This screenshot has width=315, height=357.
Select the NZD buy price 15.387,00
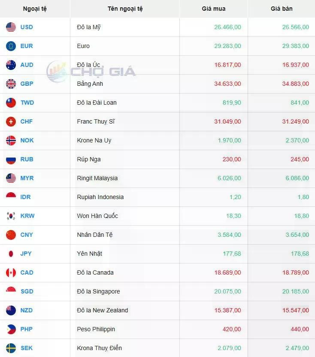coord(227,310)
